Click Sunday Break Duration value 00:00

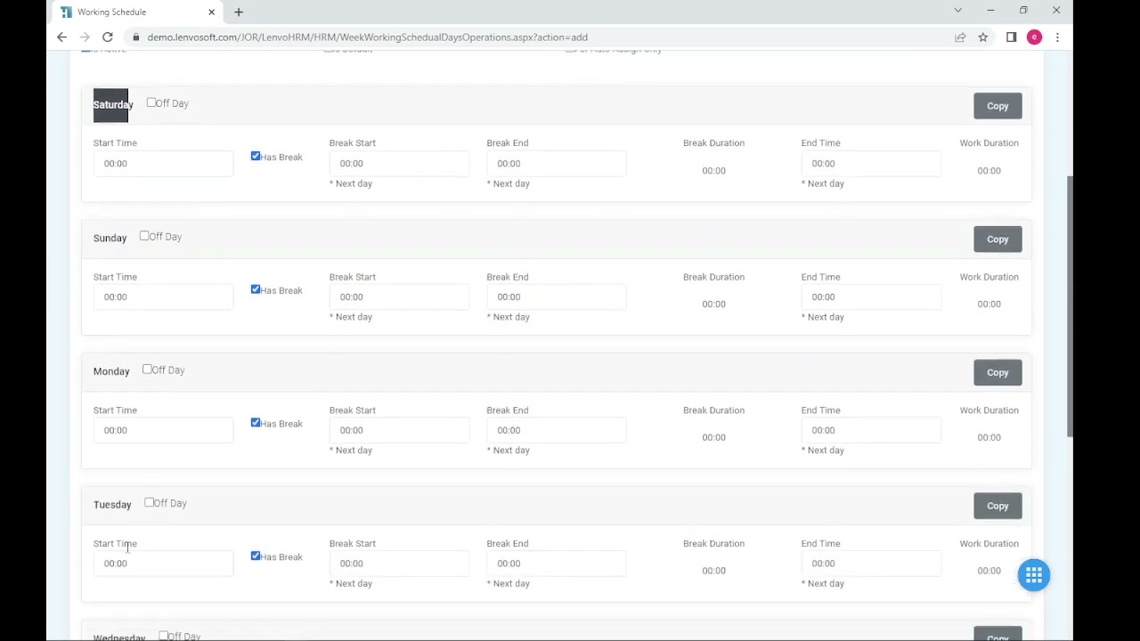(x=713, y=304)
